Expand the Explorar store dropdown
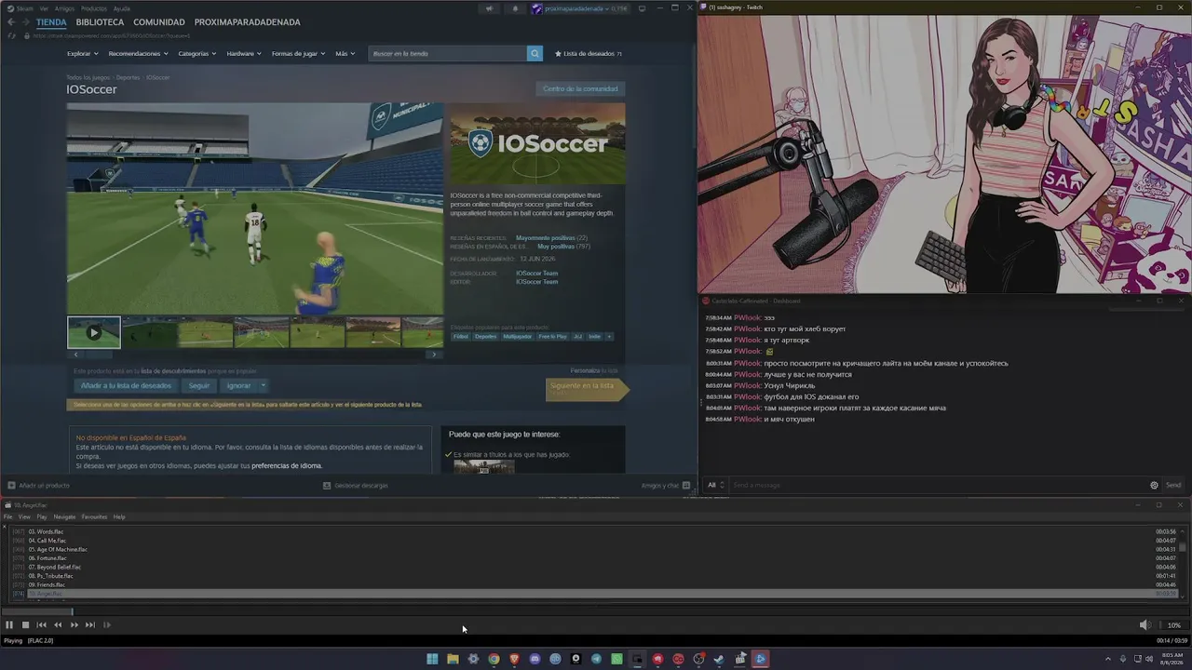The height and width of the screenshot is (670, 1192). pyautogui.click(x=82, y=54)
